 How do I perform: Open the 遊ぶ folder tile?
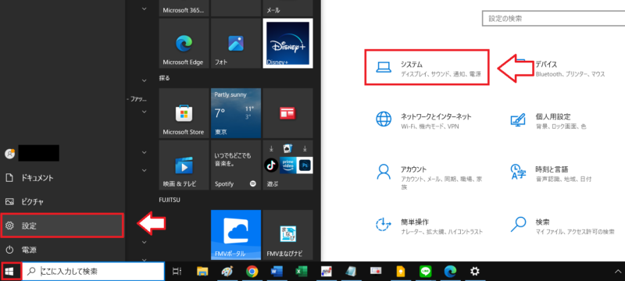[287, 165]
